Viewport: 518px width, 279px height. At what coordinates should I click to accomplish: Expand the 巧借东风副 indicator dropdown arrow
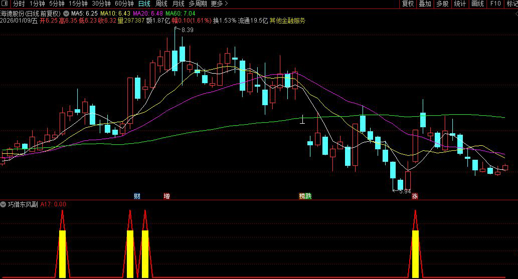click(x=3, y=204)
